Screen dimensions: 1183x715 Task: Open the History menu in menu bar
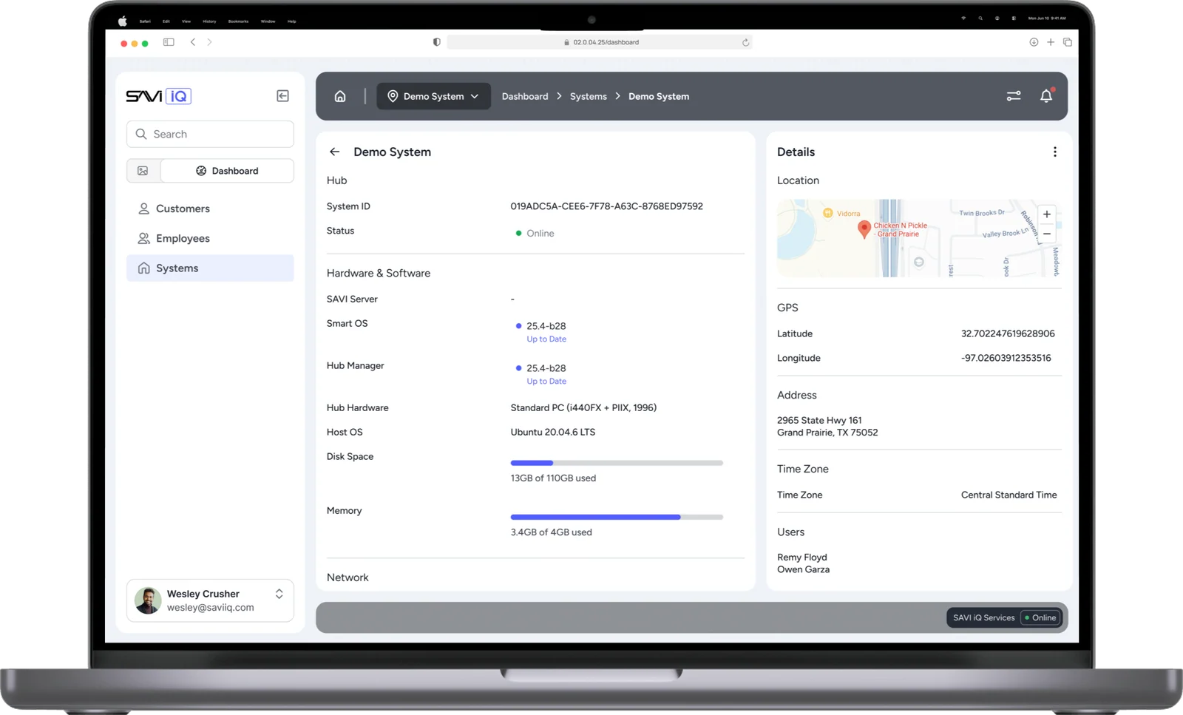coord(209,21)
